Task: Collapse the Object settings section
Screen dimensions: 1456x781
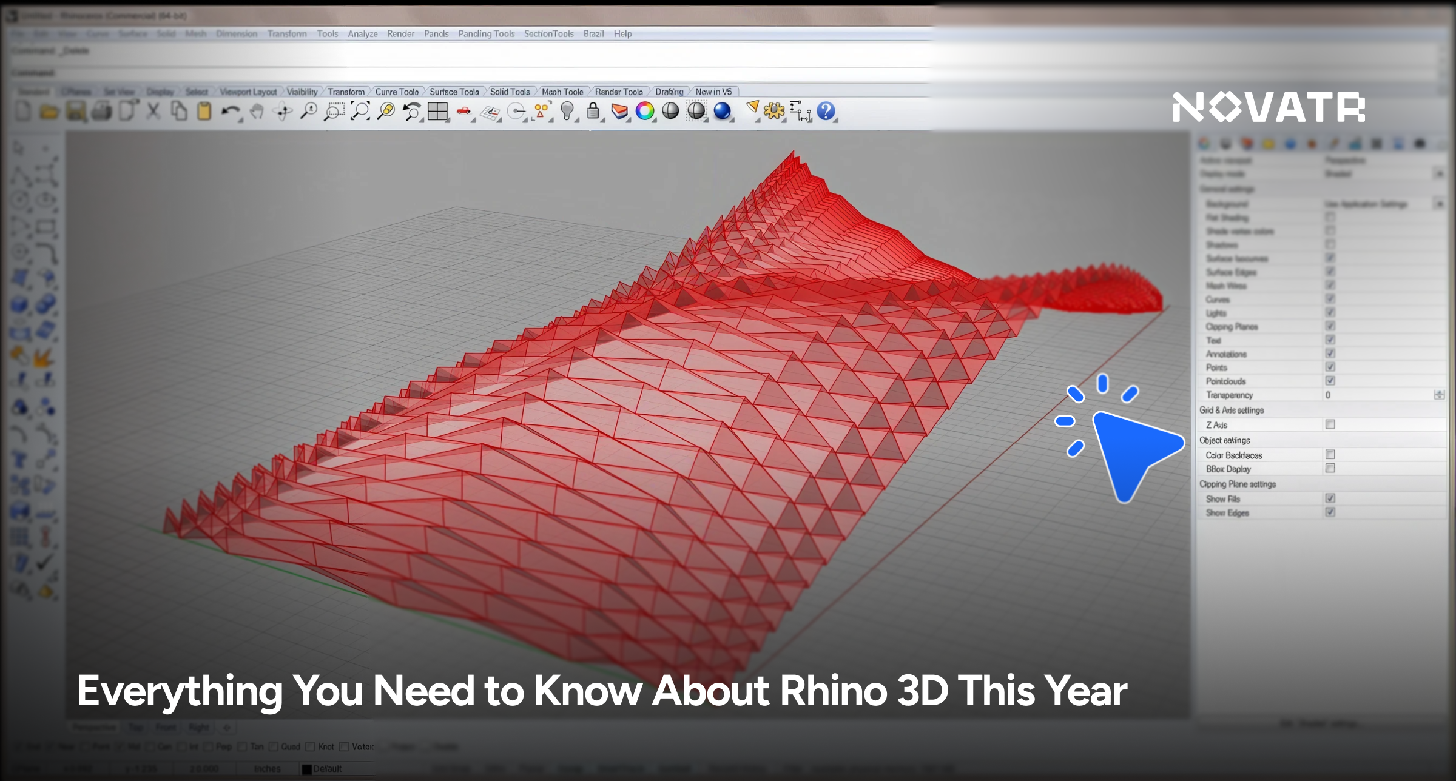Action: (1225, 440)
